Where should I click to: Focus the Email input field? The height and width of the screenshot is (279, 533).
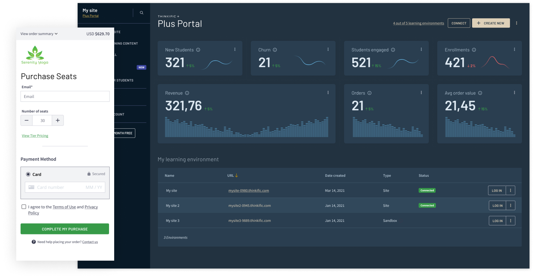coord(65,96)
